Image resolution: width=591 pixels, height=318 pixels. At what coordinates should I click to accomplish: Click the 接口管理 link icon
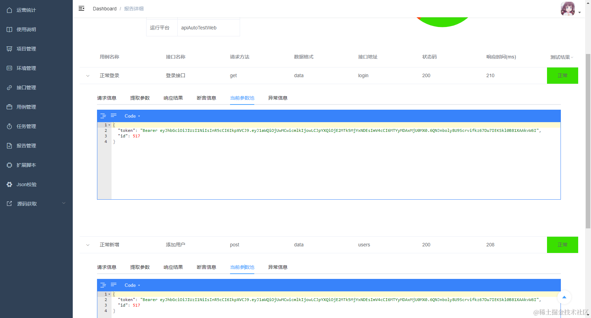pos(9,88)
